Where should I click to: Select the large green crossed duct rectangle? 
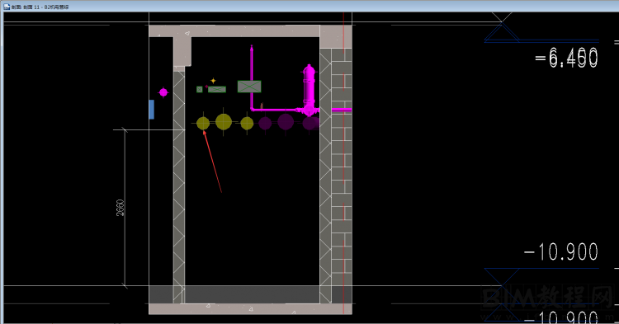click(249, 87)
